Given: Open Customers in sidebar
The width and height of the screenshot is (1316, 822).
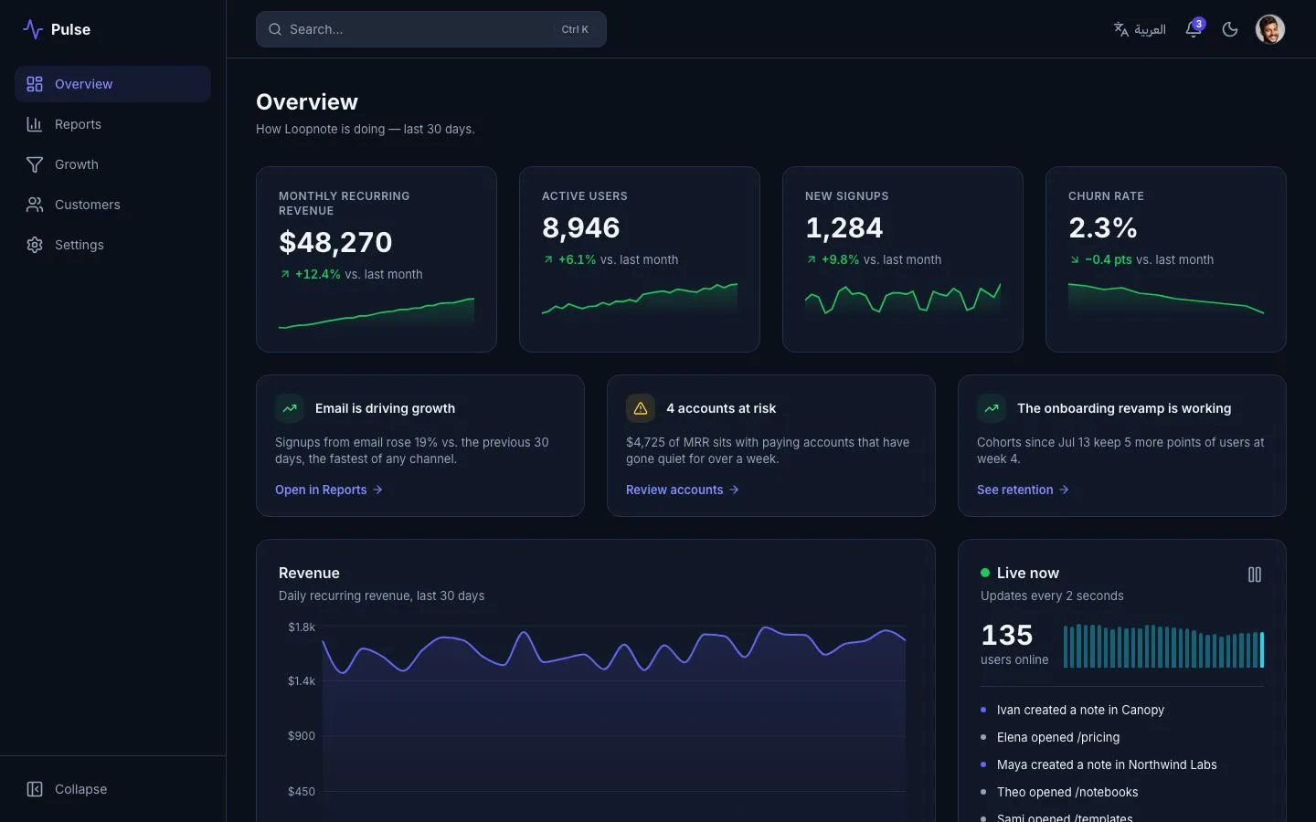Looking at the screenshot, I should [112, 205].
